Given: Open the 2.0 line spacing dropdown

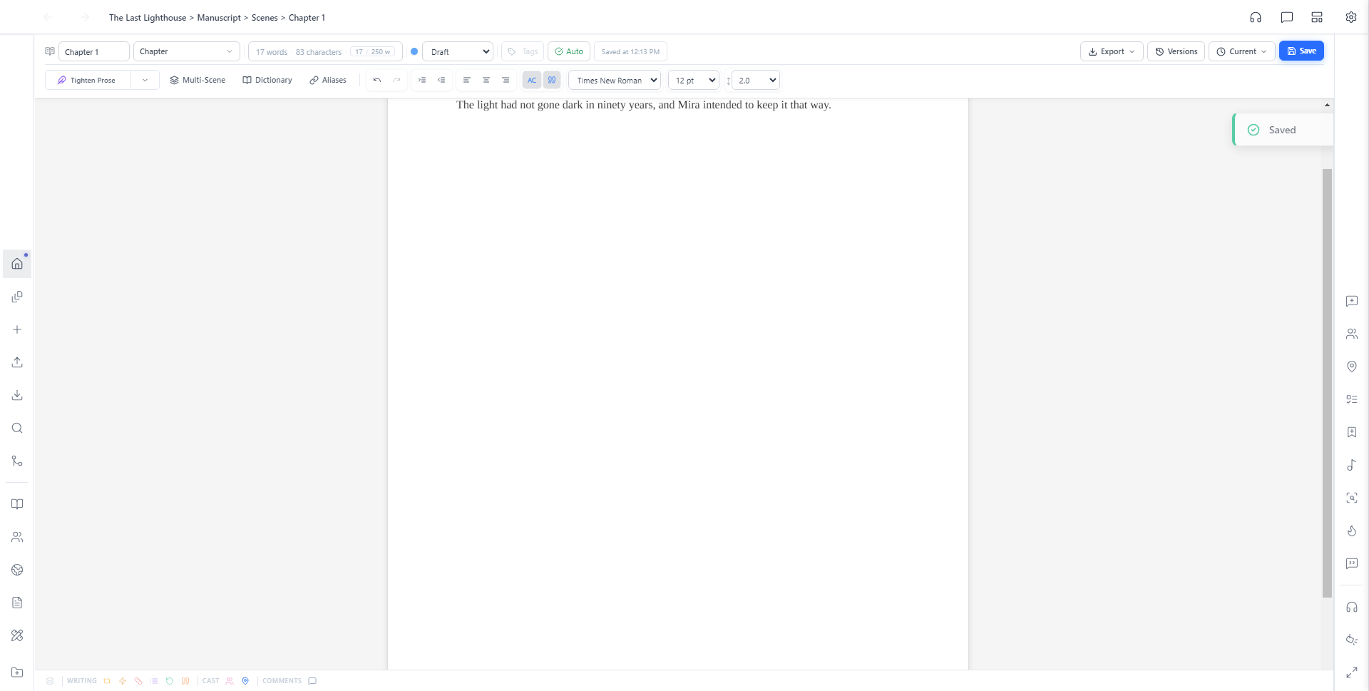Looking at the screenshot, I should pos(756,81).
